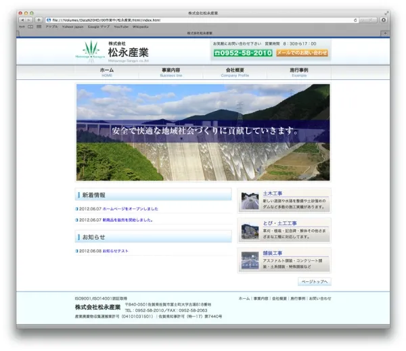The height and width of the screenshot is (351, 406).
Task: Open footer 事業内容 link
Action: coord(261,298)
